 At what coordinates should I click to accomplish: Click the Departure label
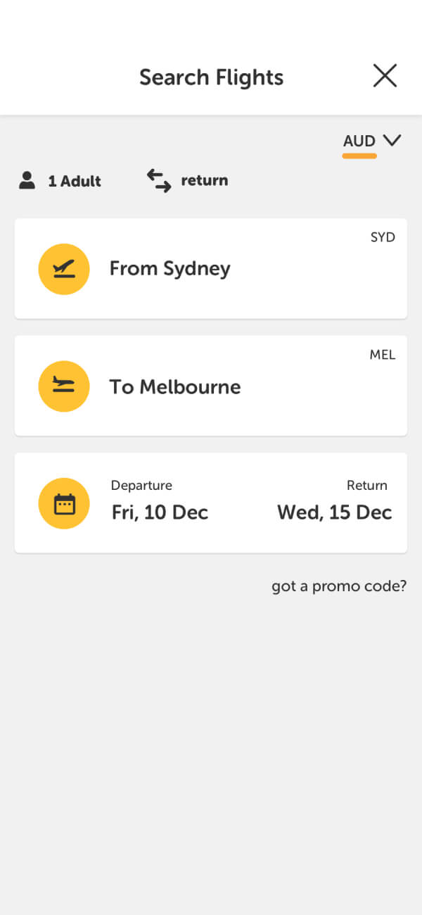point(141,486)
